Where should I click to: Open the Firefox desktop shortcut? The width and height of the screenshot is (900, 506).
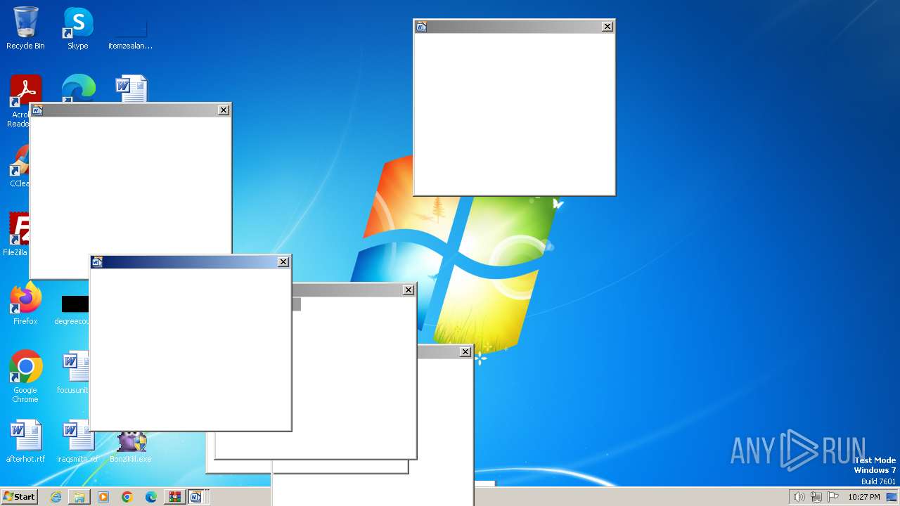(25, 304)
